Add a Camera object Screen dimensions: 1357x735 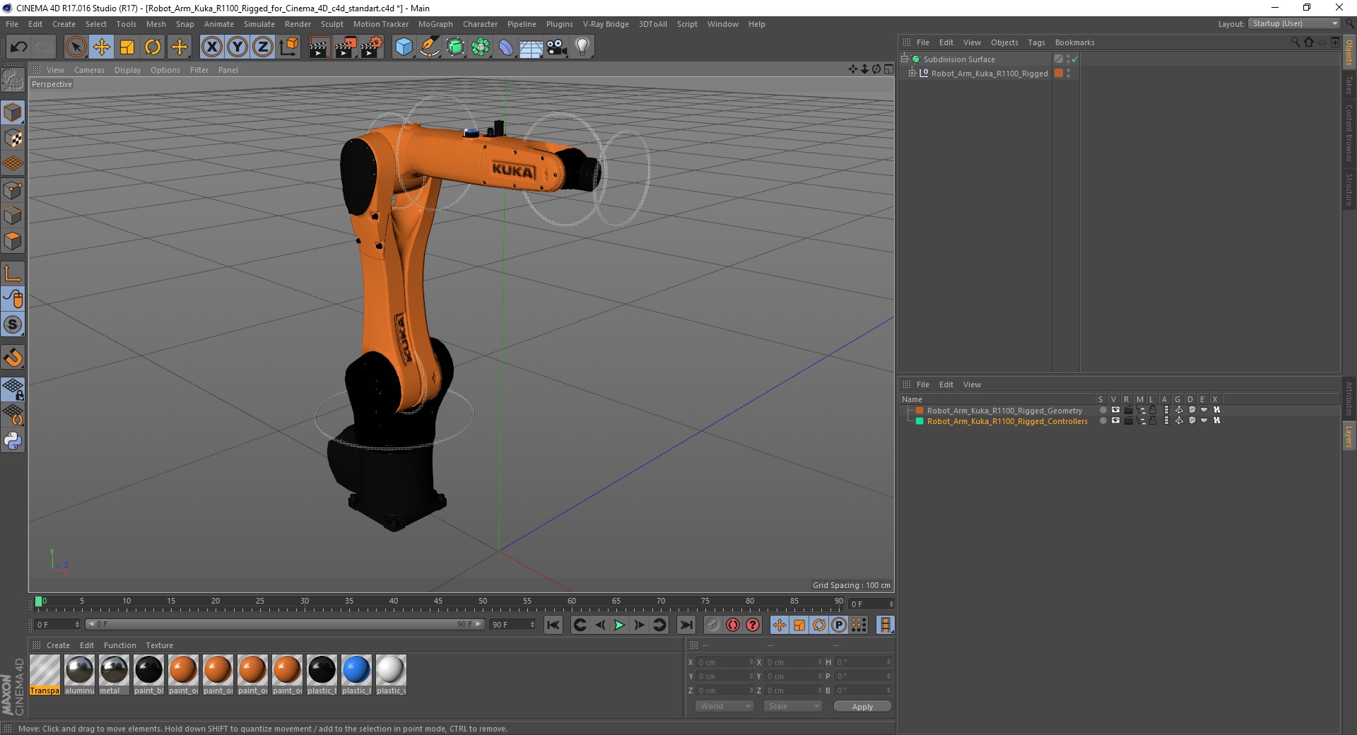(557, 47)
